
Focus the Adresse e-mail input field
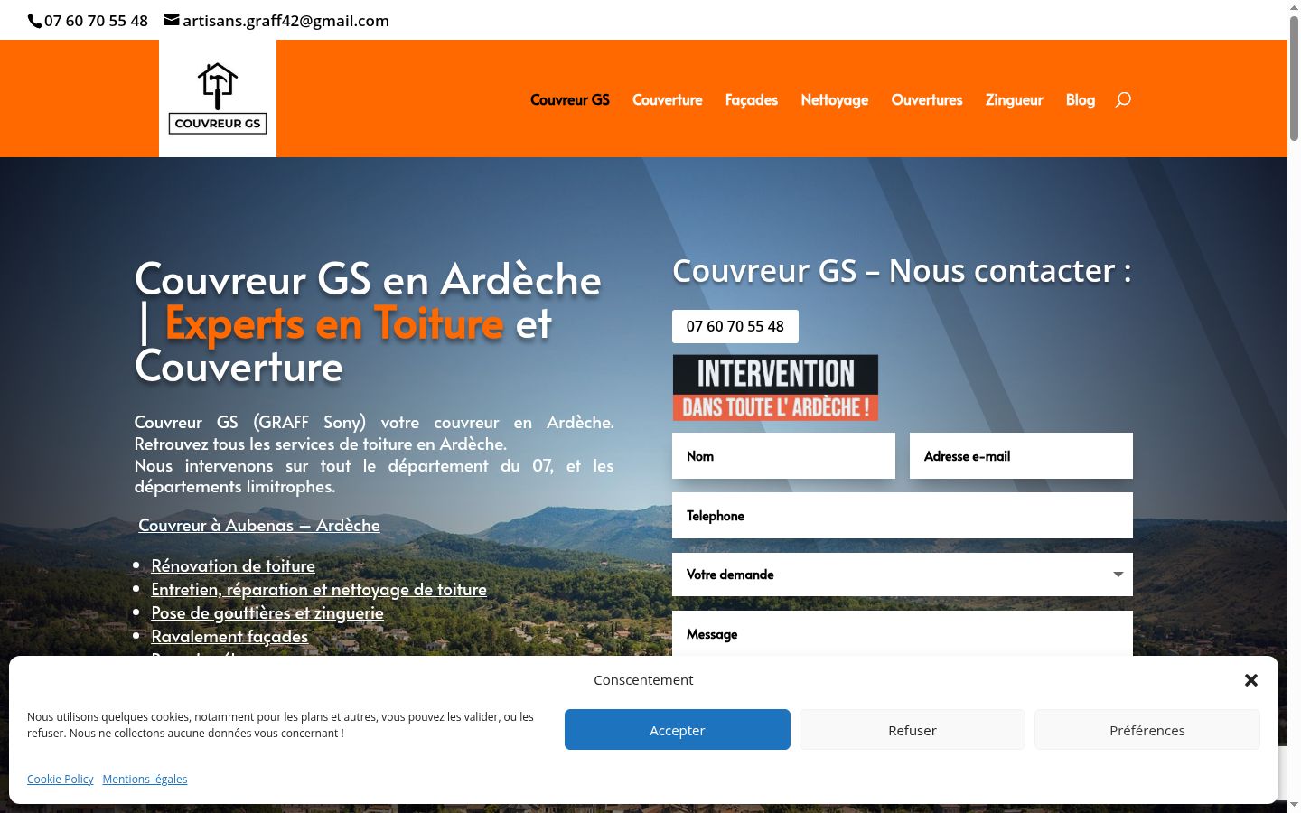(1021, 456)
